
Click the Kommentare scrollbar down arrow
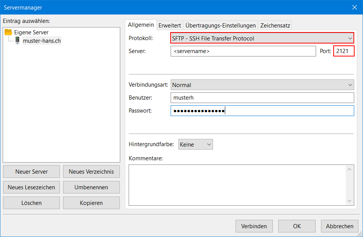click(350, 201)
